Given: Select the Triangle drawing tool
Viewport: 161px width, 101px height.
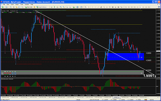Looking at the screenshot, I should click(115, 7).
